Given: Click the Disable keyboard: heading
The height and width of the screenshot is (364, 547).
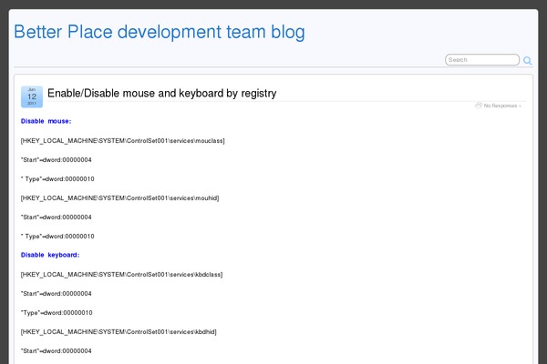Looking at the screenshot, I should (50, 255).
